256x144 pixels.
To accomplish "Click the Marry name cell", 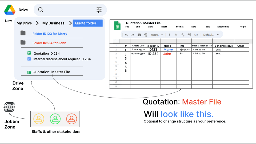I will [x=168, y=50].
